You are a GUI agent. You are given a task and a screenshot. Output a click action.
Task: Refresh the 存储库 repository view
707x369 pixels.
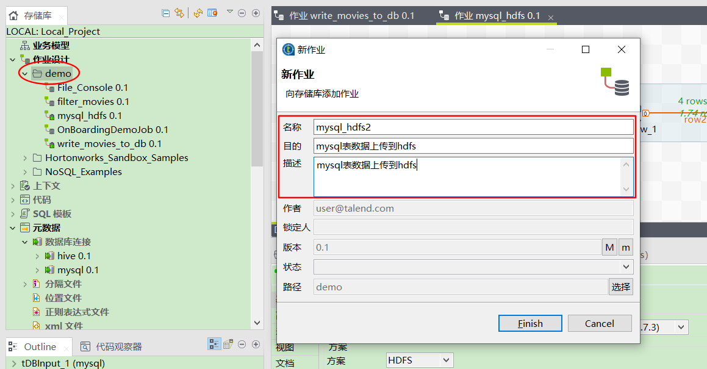(x=198, y=13)
